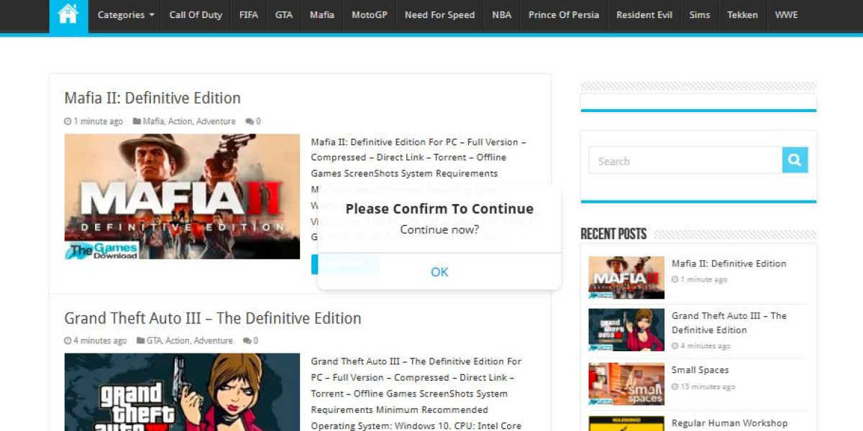The image size is (863, 431).
Task: Open Action tag under GTA III post
Action: [178, 340]
